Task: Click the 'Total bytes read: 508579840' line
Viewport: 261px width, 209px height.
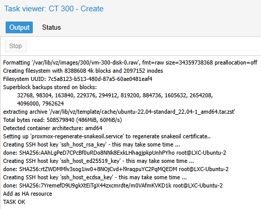Action: pos(63,120)
